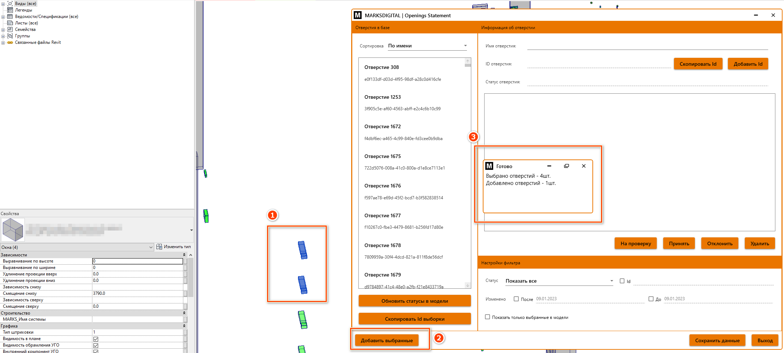Screen dimensions: 784x353
Task: Open the Статус 'Показать все' dropdown
Action: click(559, 281)
